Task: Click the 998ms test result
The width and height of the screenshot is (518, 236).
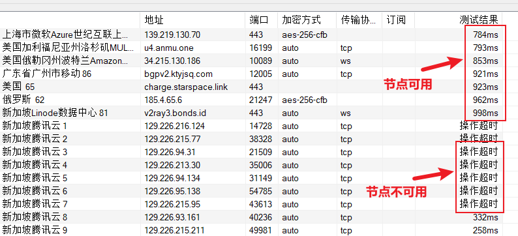Action: 485,113
